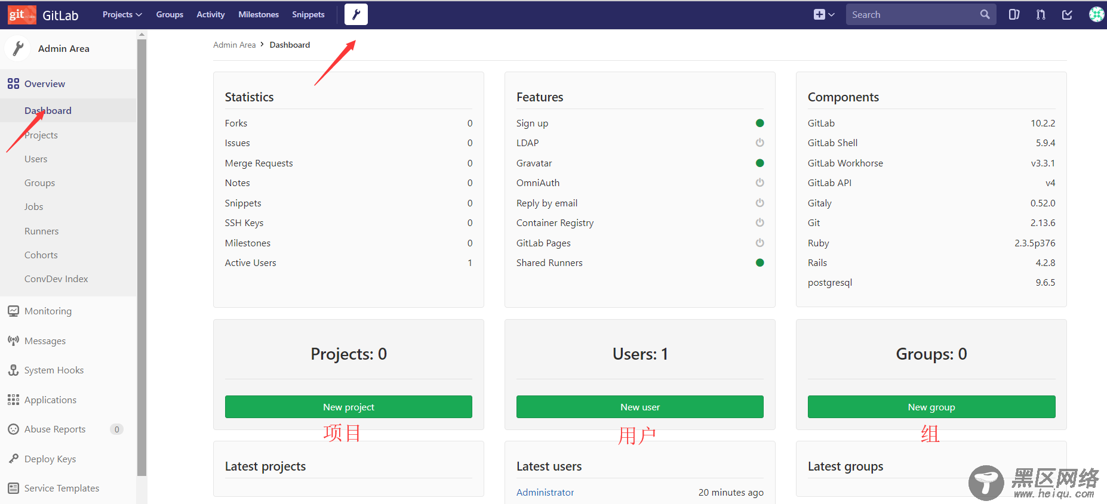This screenshot has width=1107, height=504.
Task: Click the Deploy Keys key icon
Action: pos(13,459)
